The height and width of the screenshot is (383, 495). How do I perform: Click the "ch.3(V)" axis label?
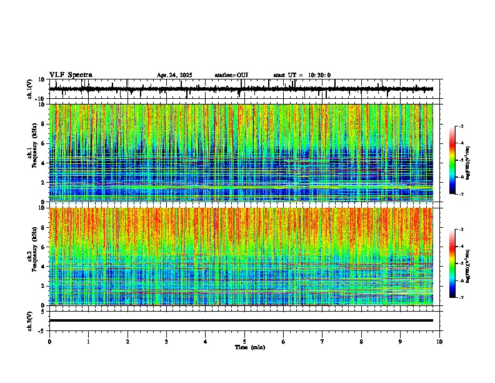pyautogui.click(x=30, y=321)
